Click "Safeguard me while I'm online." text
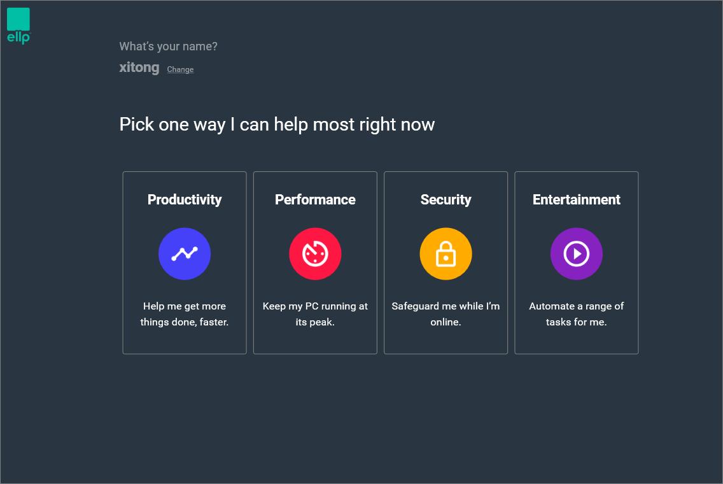723x484 pixels. point(446,314)
